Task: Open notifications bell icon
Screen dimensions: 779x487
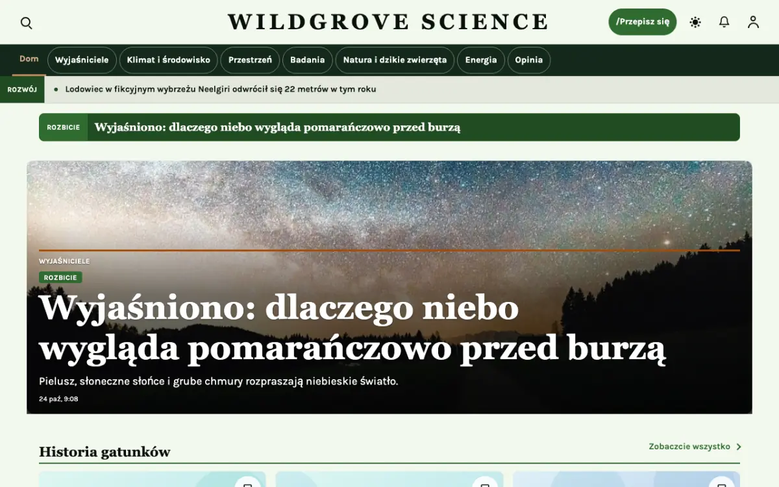Action: pos(724,22)
